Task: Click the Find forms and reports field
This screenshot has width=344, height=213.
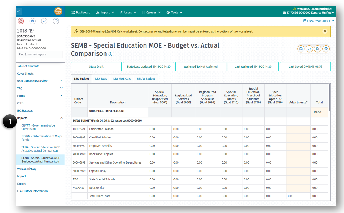Action: (39, 54)
